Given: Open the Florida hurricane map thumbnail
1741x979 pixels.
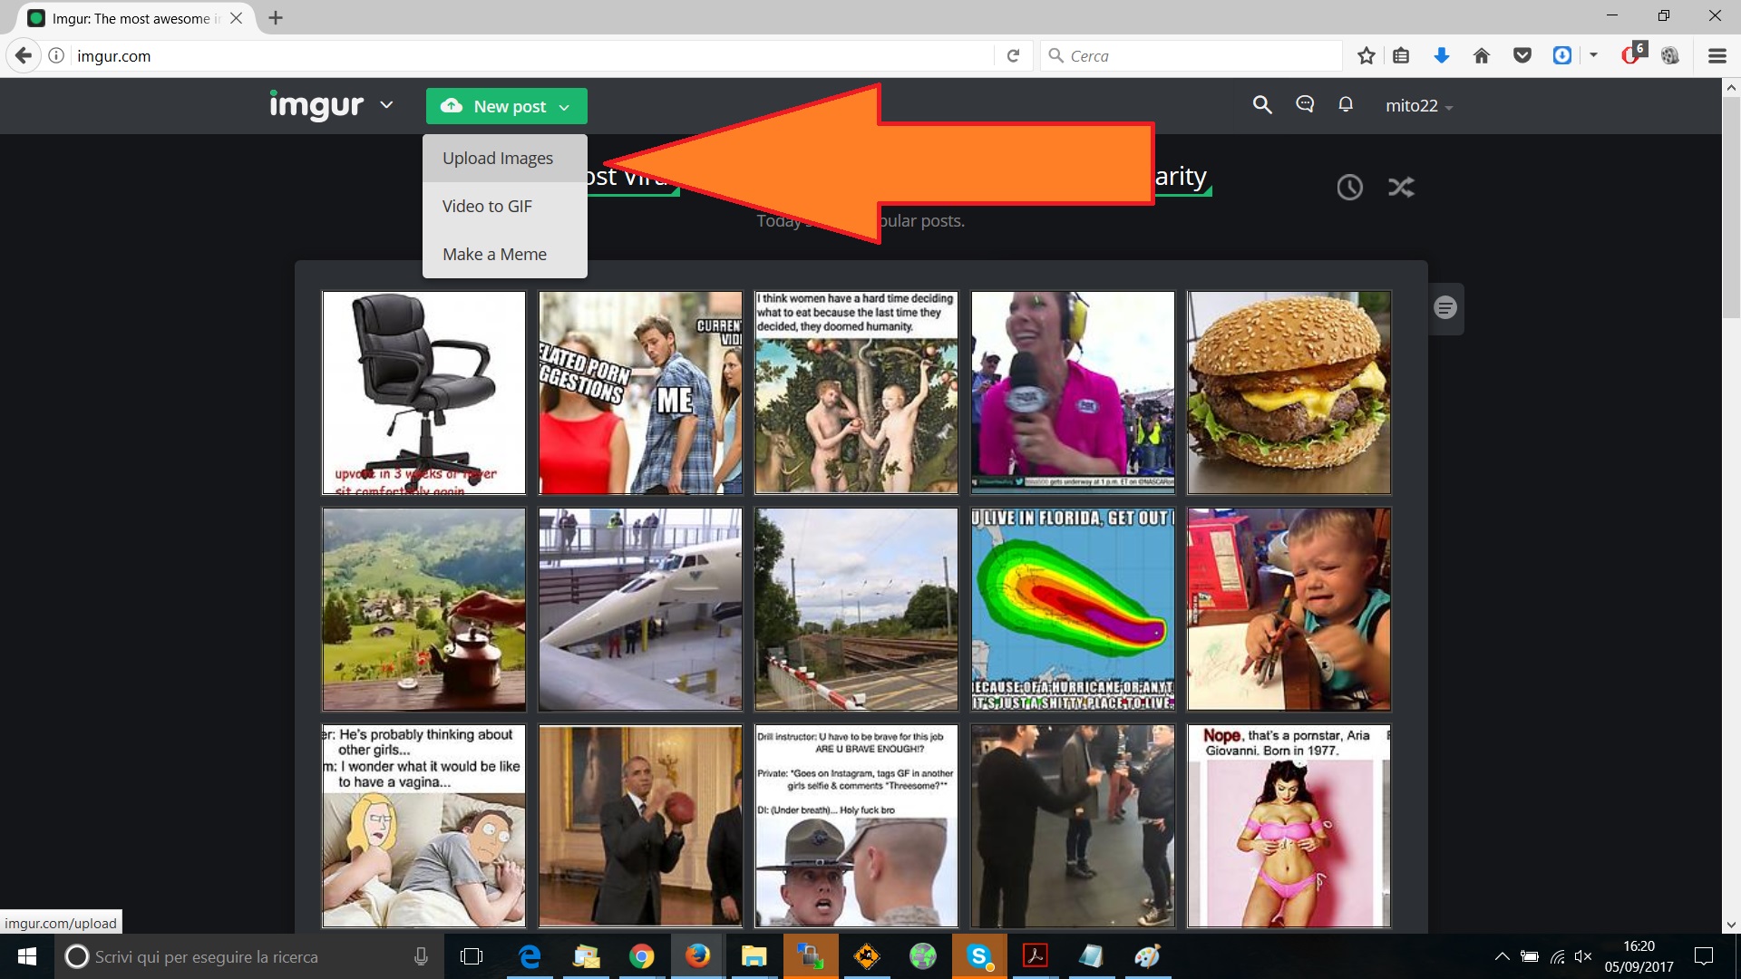Looking at the screenshot, I should pyautogui.click(x=1073, y=609).
